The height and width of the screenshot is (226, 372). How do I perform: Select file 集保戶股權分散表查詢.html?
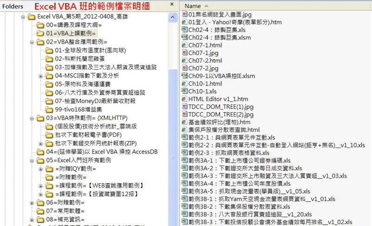pyautogui.click(x=224, y=129)
